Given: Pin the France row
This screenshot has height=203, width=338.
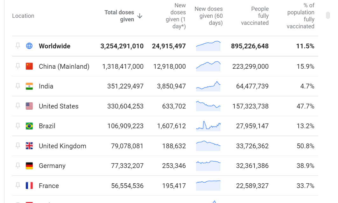Looking at the screenshot, I should (18, 185).
